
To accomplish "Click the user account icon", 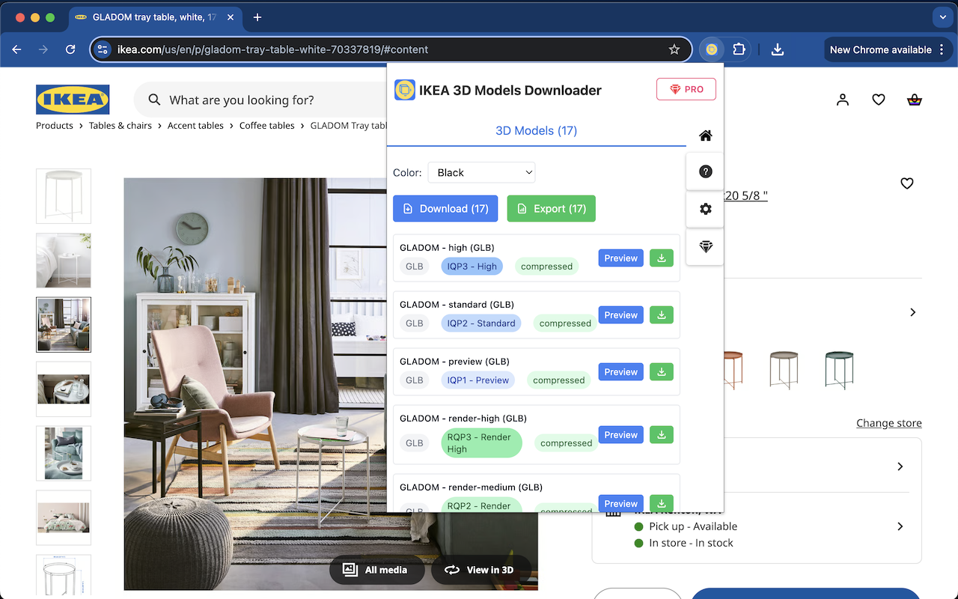I will (843, 100).
